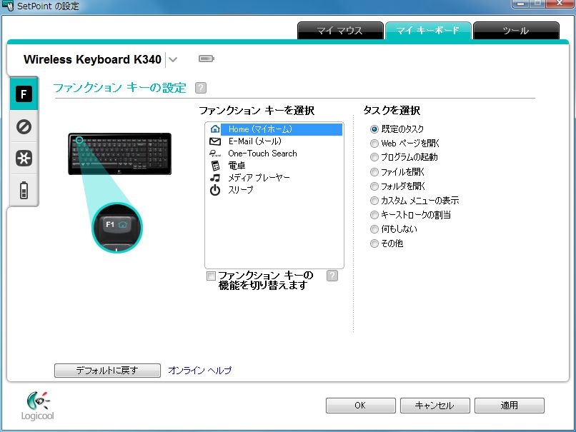Switch to the マイ キーボード tab
576x432 pixels.
(428, 31)
